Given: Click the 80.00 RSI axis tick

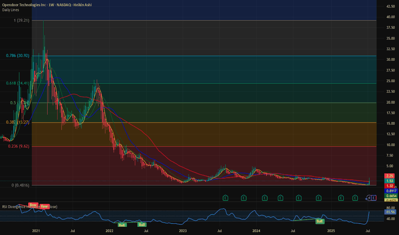Looking at the screenshot, I should pos(390,208).
